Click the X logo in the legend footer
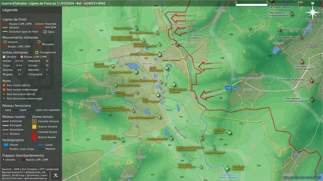The image size is (323, 181). coord(56,175)
